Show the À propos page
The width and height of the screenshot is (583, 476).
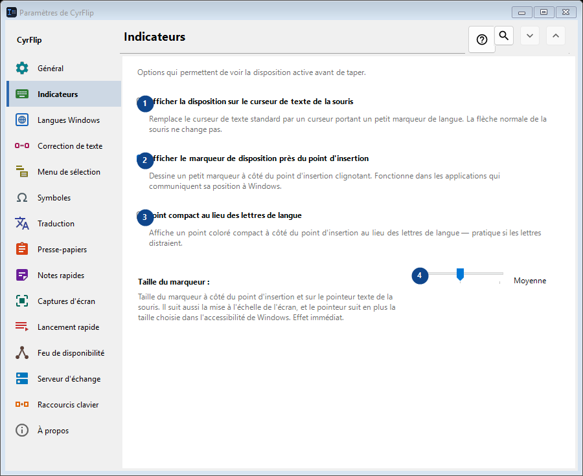point(64,431)
